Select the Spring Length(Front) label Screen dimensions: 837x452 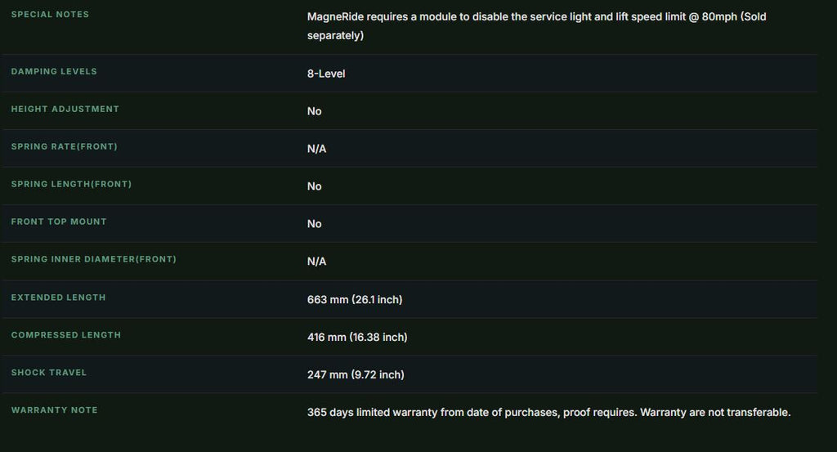coord(72,184)
